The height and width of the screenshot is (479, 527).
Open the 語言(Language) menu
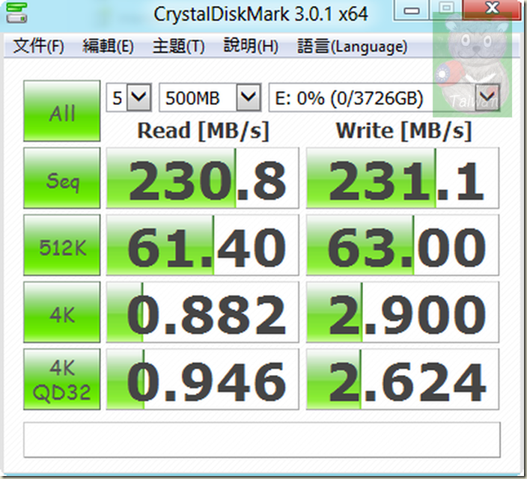click(x=353, y=46)
